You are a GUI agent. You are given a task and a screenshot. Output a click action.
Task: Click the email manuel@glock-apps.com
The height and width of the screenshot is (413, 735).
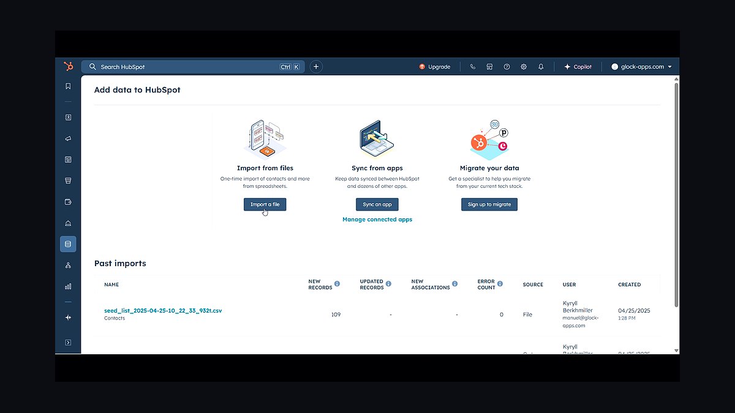(x=581, y=322)
